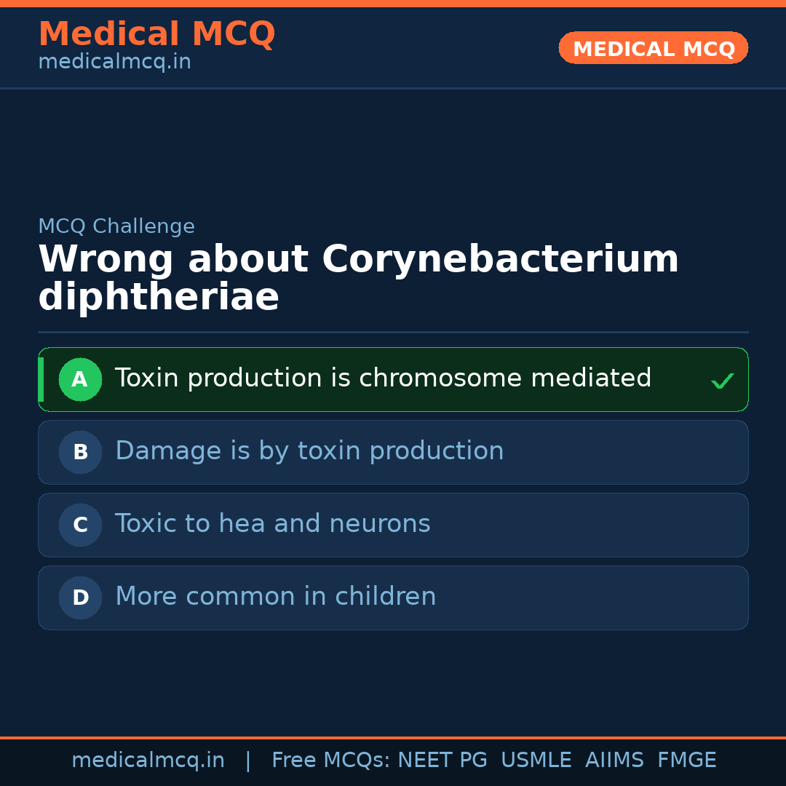Click the C letter circle icon

coord(80,525)
